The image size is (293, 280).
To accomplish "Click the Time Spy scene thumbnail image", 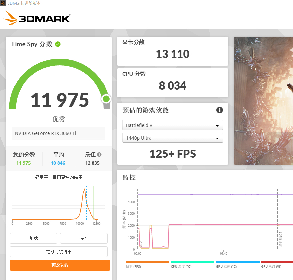I will tap(263, 101).
